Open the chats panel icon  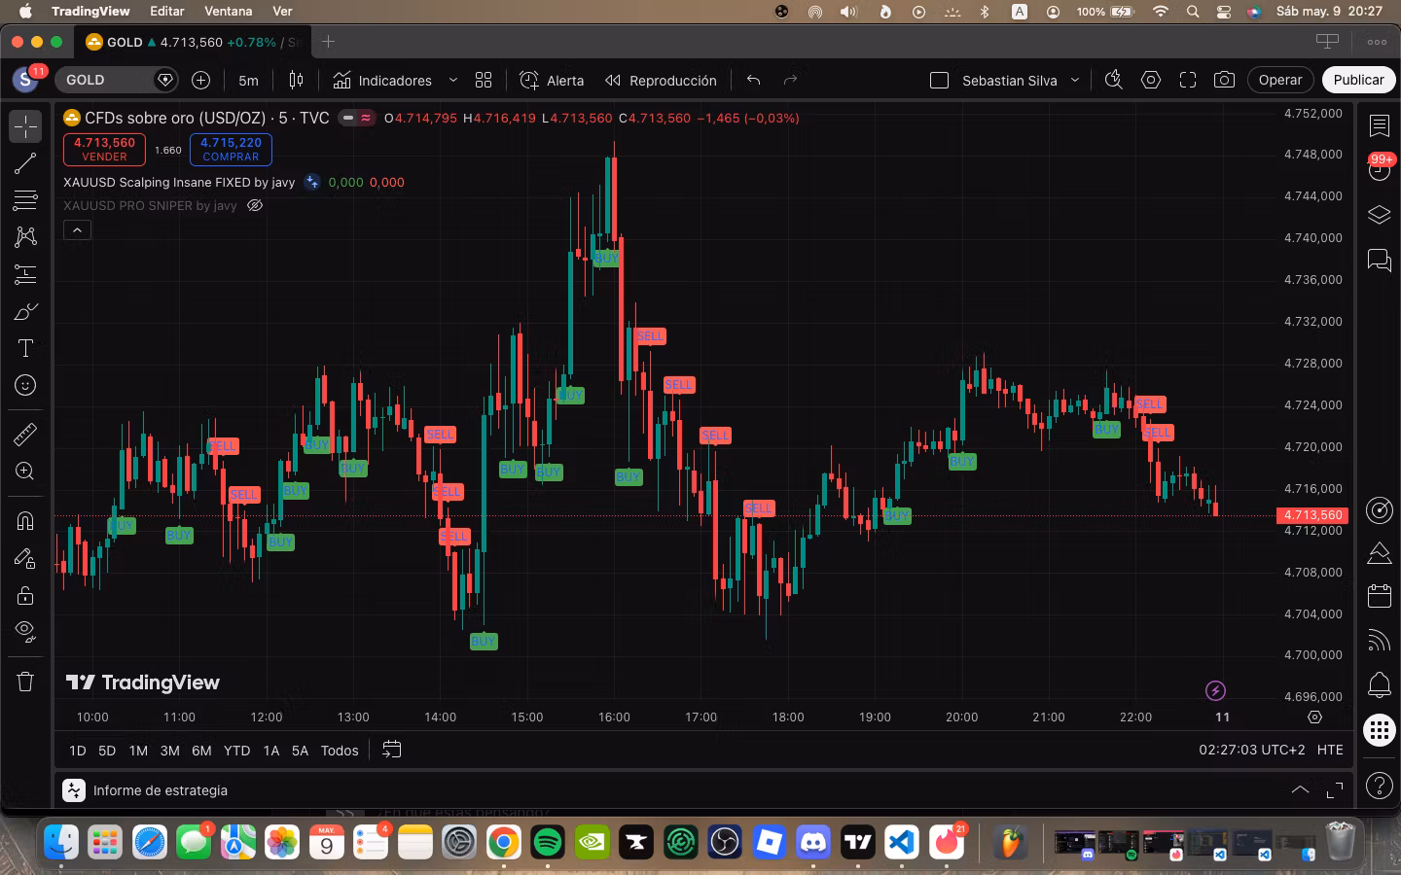point(1380,260)
